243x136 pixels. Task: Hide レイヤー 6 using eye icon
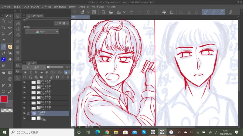click(24, 82)
